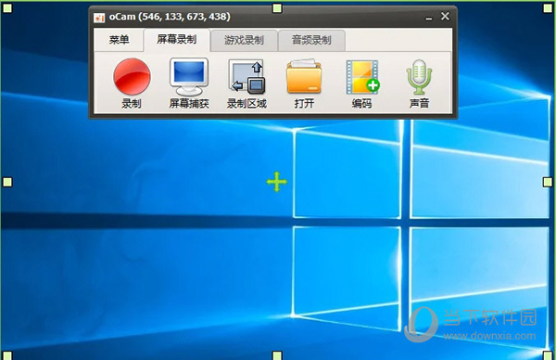Minimize the oCam window
Viewport: 556px width, 360px height.
(x=429, y=17)
